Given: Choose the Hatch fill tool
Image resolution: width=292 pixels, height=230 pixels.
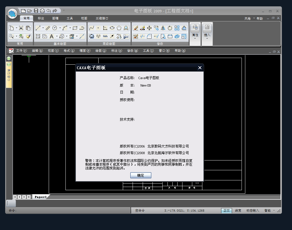Looking at the screenshot, I should (x=38, y=36).
